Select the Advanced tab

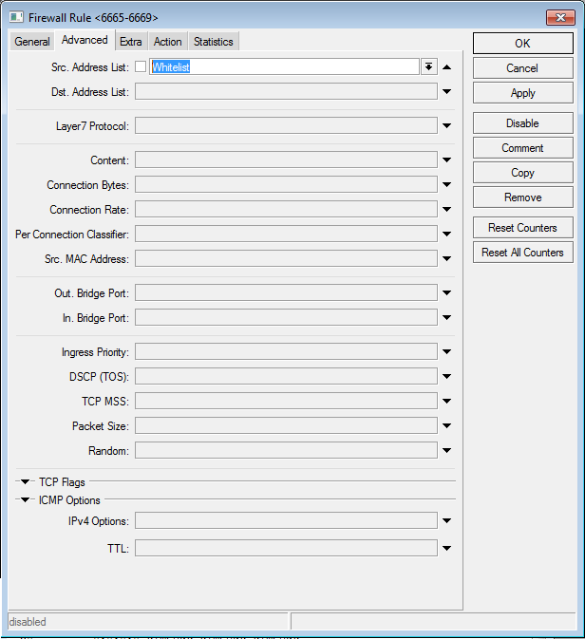pos(85,40)
